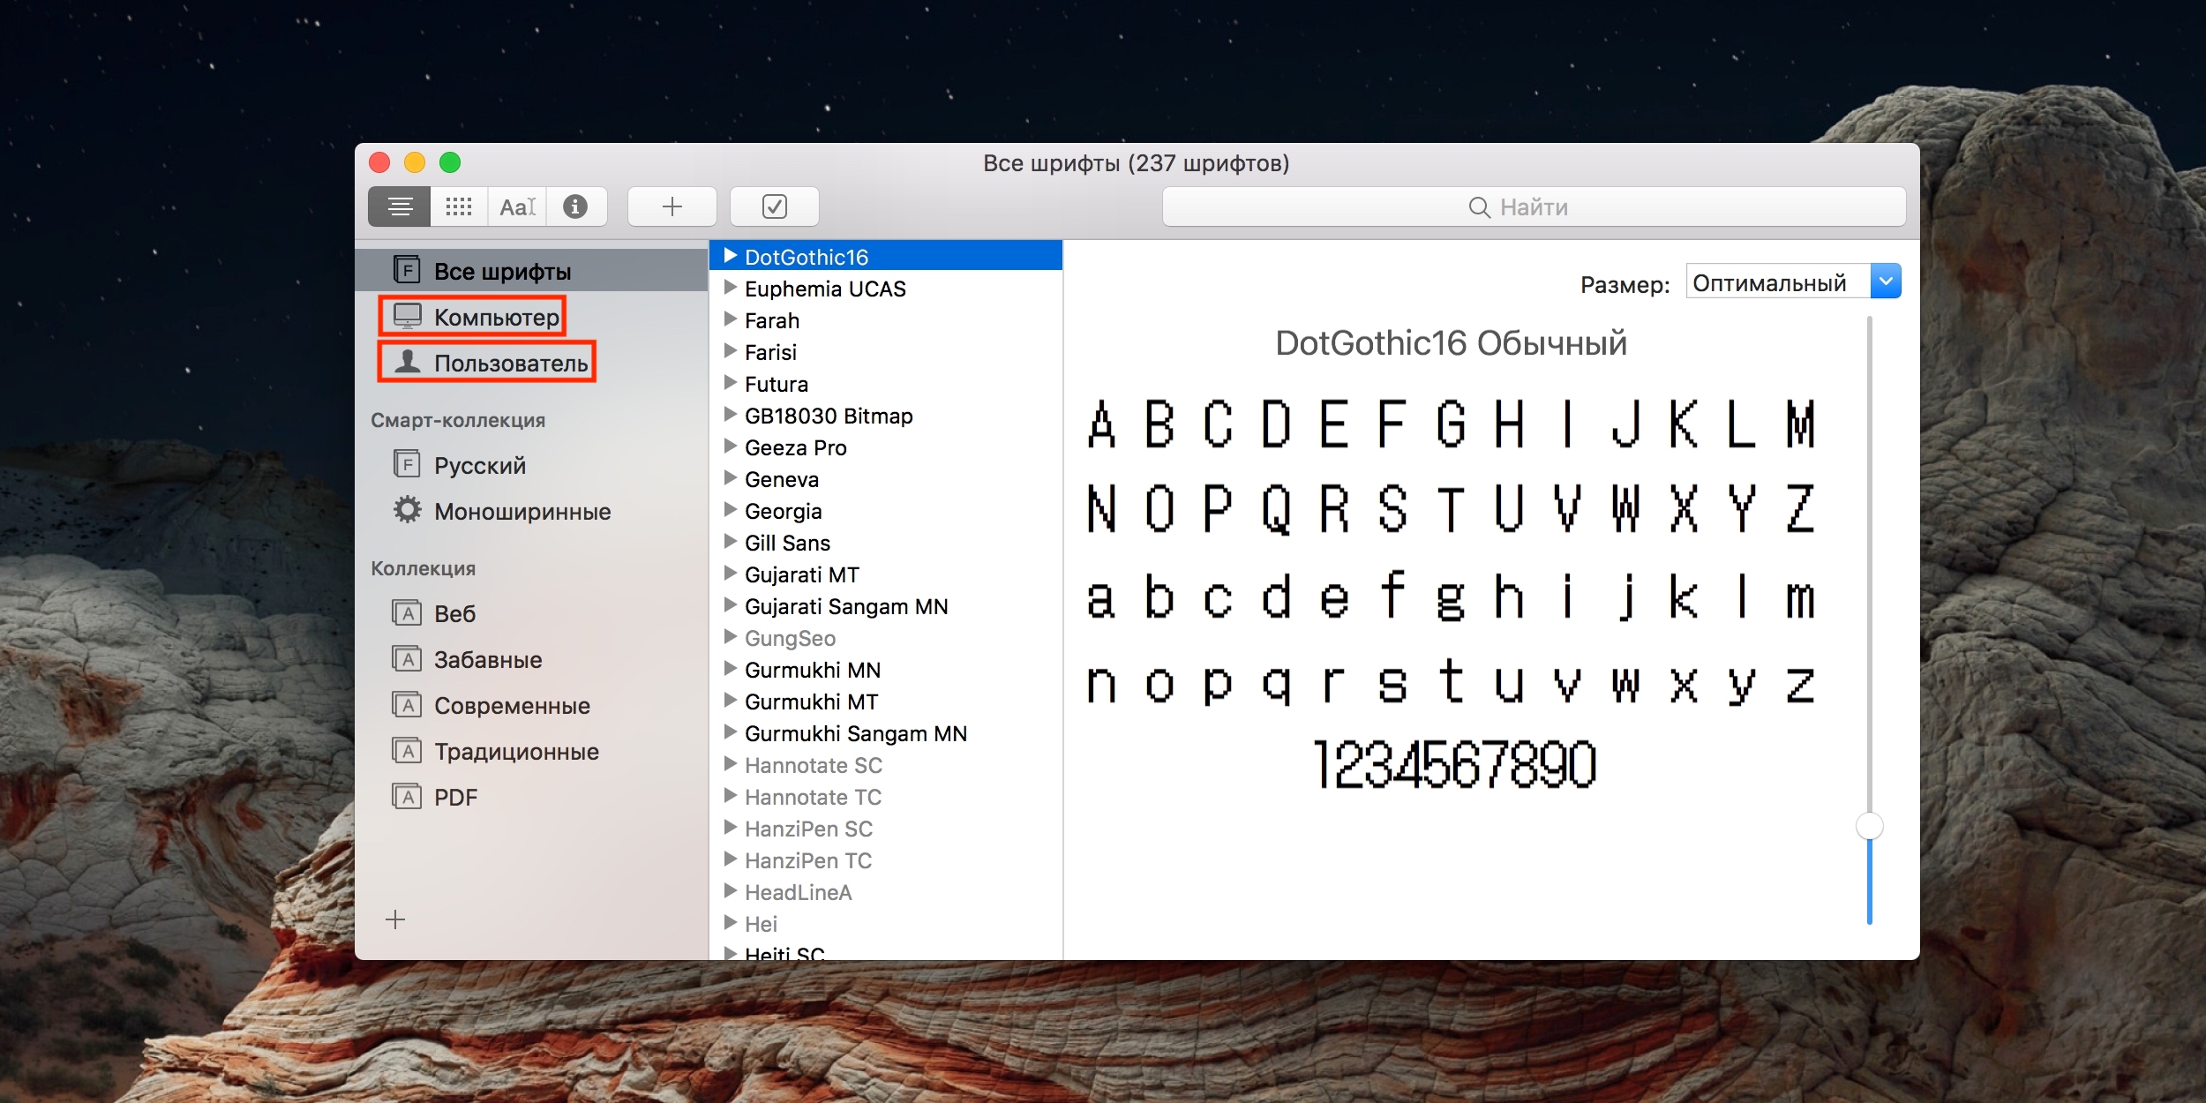
Task: Click the Веб collection icon
Action: (x=407, y=612)
